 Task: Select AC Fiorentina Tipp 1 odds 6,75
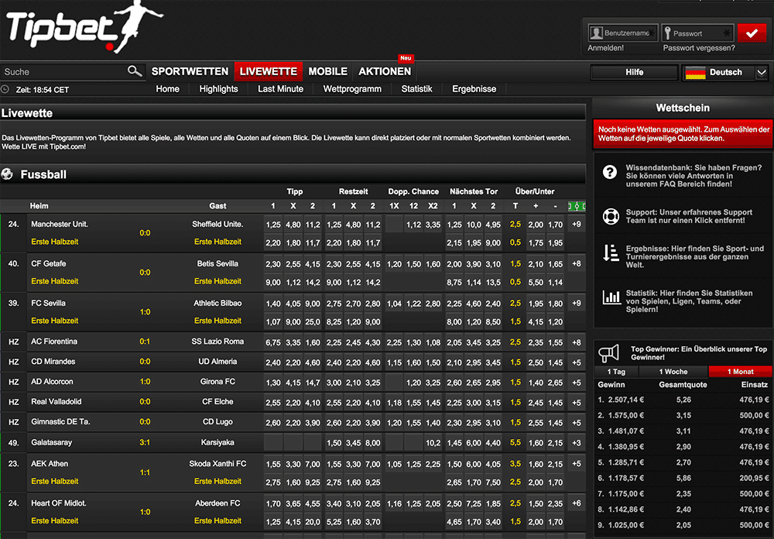tap(273, 342)
